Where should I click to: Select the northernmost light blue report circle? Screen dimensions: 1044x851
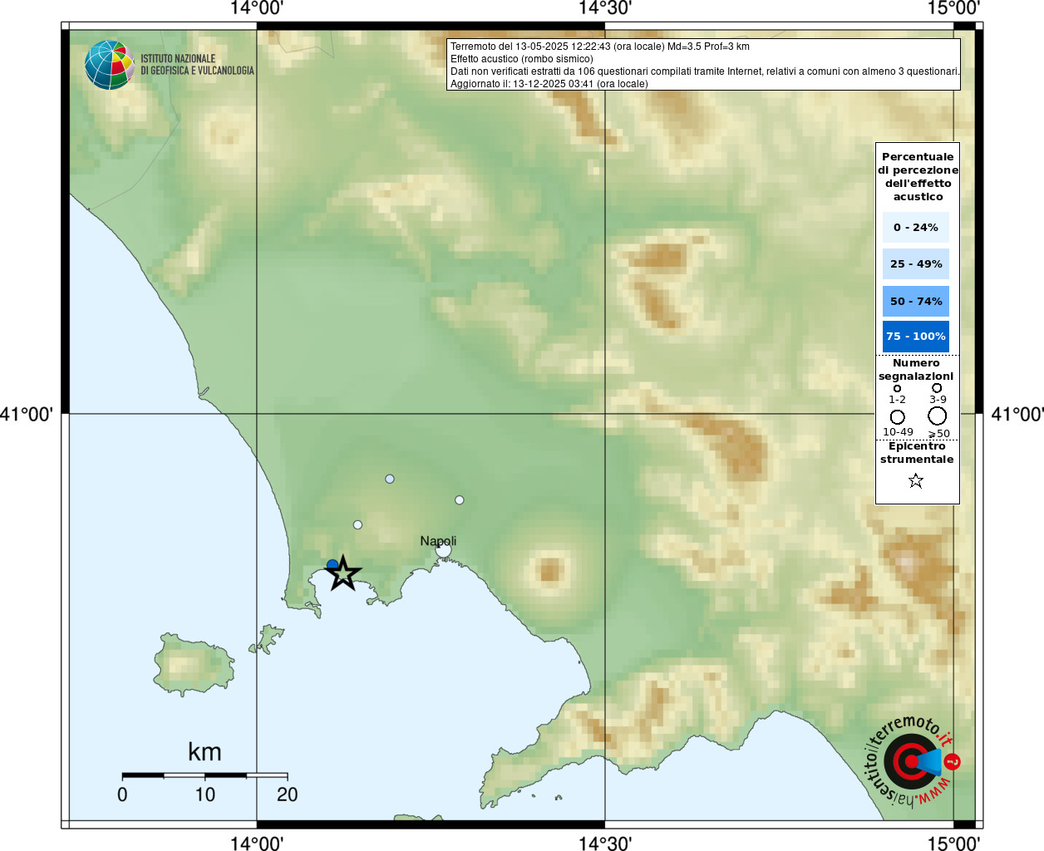390,479
